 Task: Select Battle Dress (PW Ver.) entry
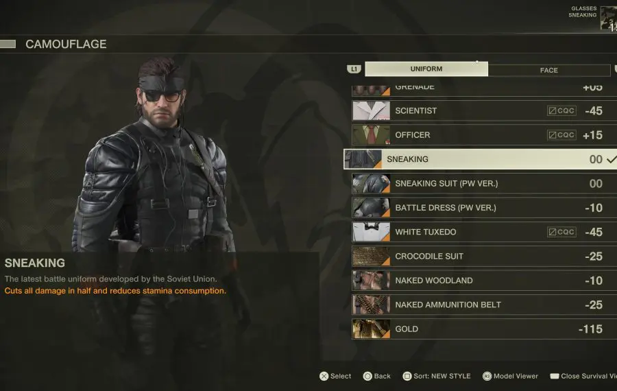coord(485,208)
